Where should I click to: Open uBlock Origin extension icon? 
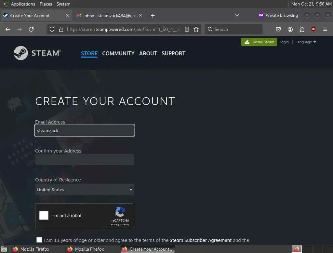coord(313,29)
